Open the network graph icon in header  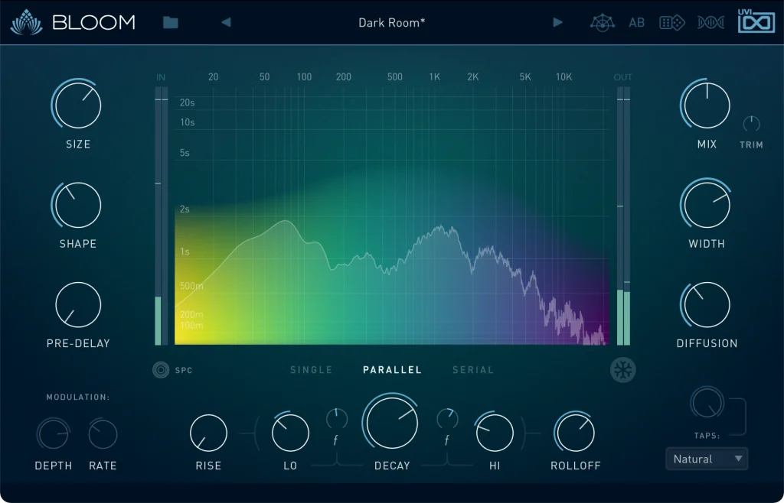coord(603,23)
